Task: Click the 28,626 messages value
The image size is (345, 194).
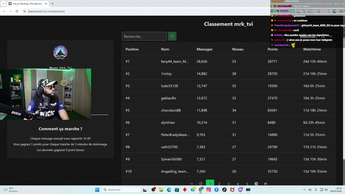Action: click(202, 61)
